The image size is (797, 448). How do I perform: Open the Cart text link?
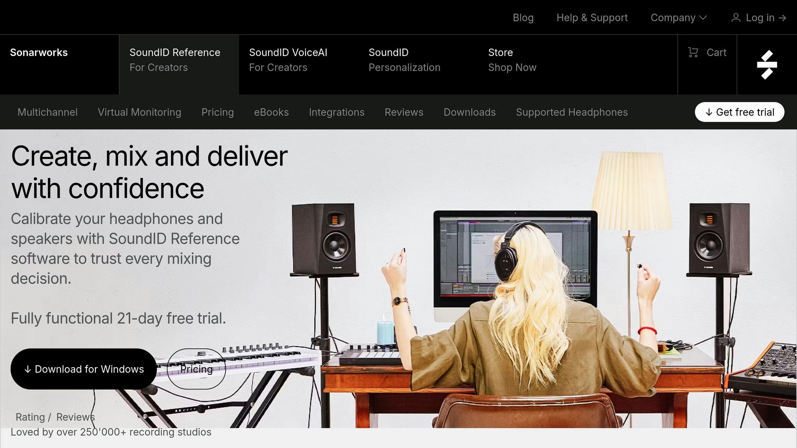tap(716, 52)
